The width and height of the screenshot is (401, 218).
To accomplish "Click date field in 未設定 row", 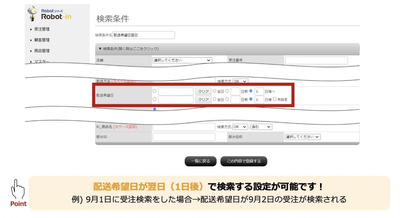I will [176, 100].
